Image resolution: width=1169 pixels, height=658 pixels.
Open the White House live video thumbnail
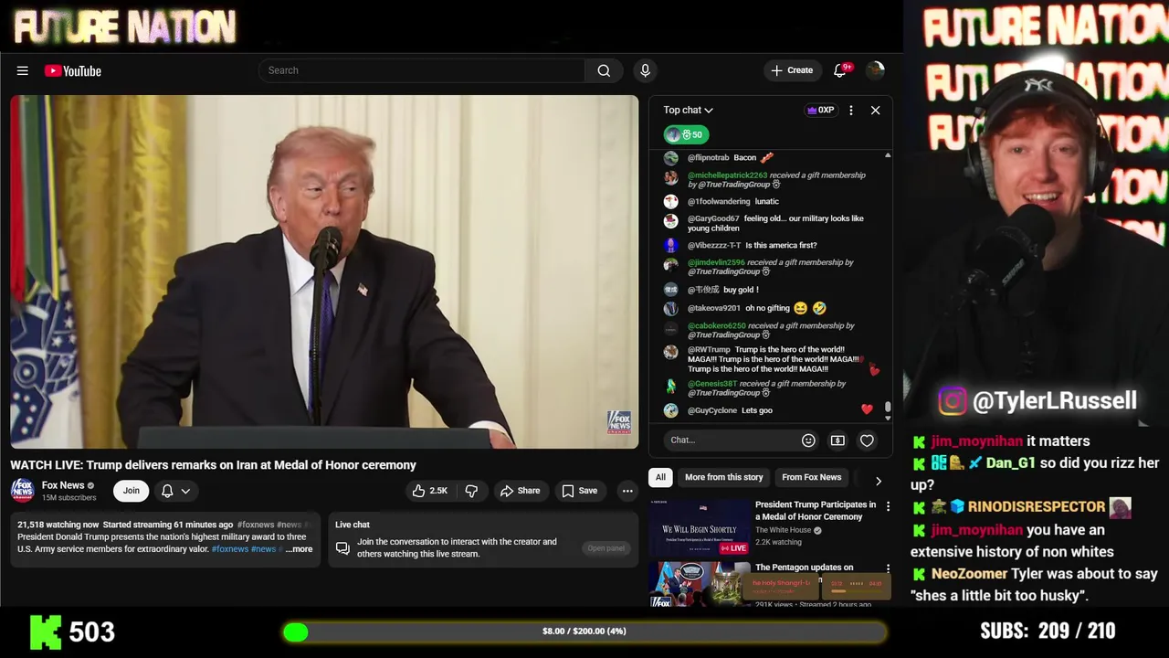700,527
